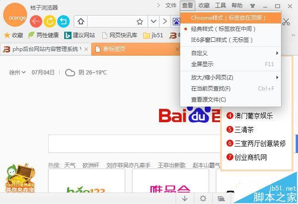The image size is (298, 204).
Task: Expand the address bar history dropdown
Action: click(154, 21)
